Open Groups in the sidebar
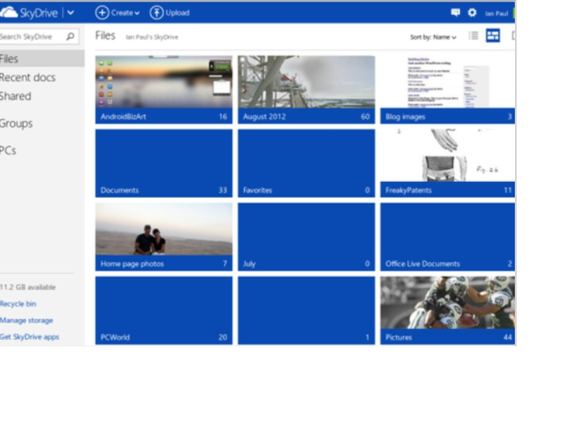Viewport: 564px width, 421px height. coord(16,123)
